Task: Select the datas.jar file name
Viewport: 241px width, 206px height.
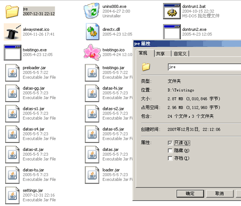Action: point(110,149)
